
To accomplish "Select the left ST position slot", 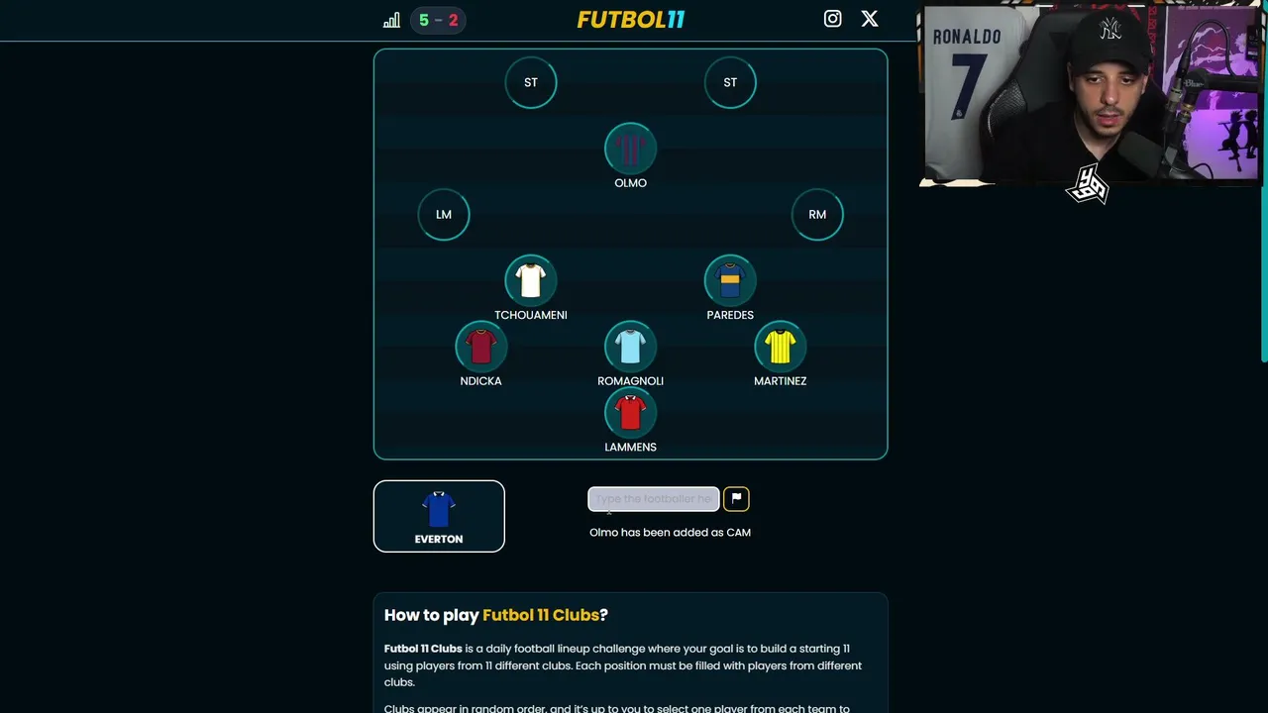I will point(531,82).
